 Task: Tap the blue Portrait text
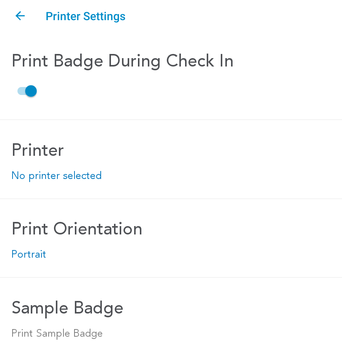pos(29,254)
